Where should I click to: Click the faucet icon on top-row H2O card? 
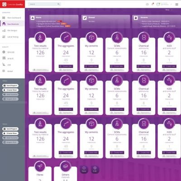coord(169,37)
